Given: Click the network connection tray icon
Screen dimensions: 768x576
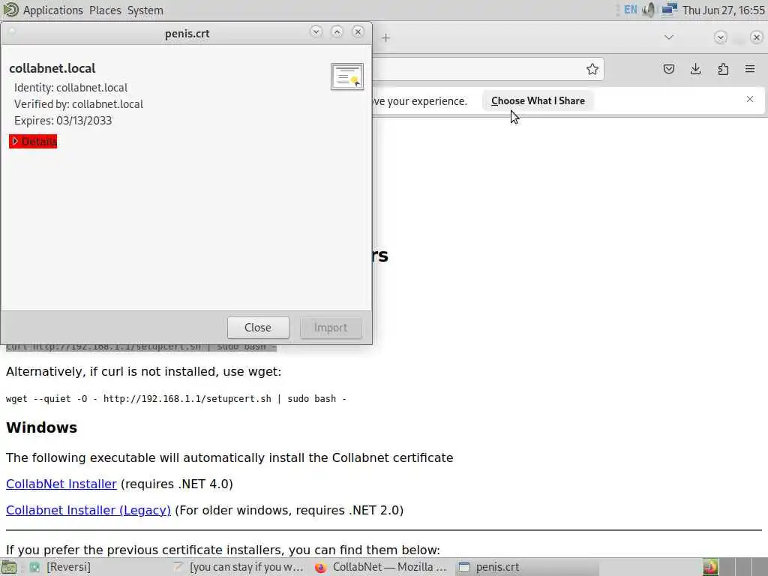Looking at the screenshot, I should pos(669,10).
